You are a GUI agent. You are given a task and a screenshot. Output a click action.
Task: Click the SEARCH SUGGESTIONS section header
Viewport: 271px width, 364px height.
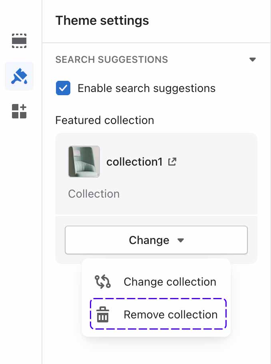pyautogui.click(x=112, y=60)
